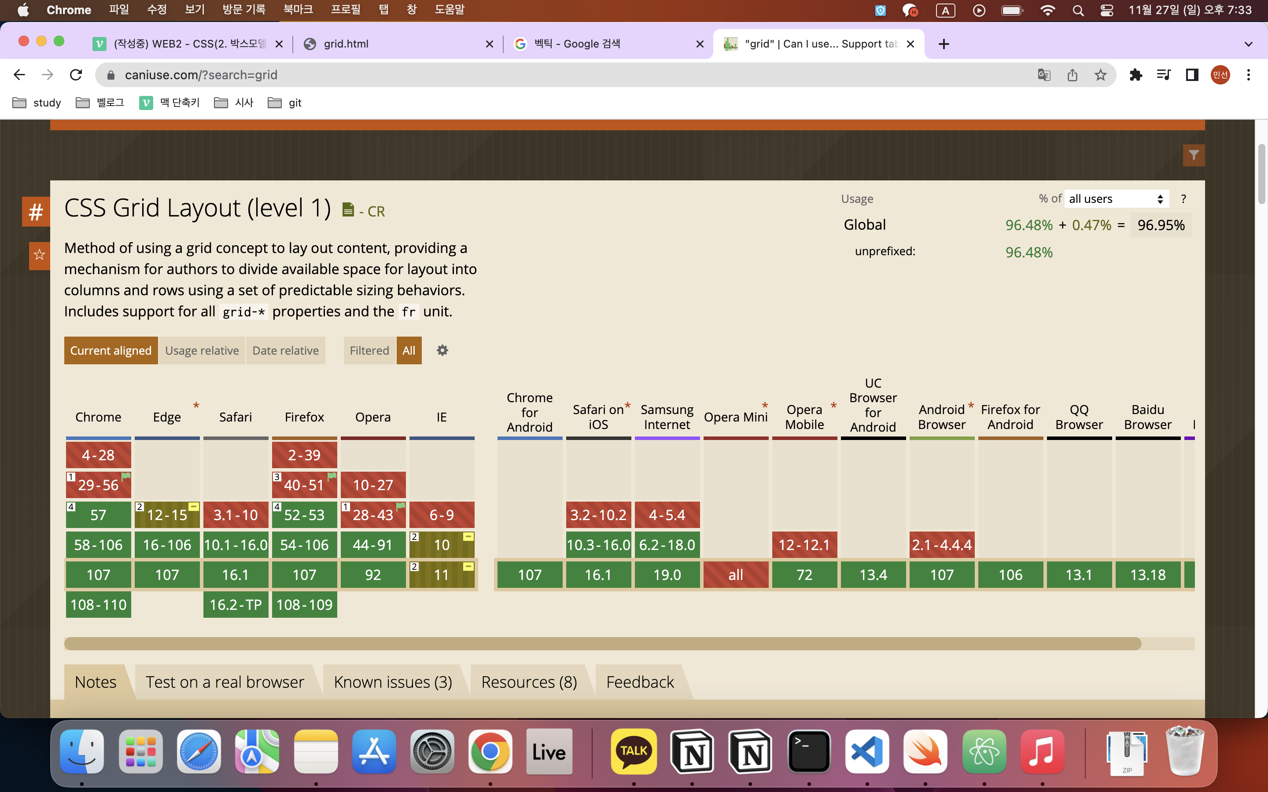Screen dimensions: 1268x792
Task: Click the page vertical scrollbar
Action: 1261,173
